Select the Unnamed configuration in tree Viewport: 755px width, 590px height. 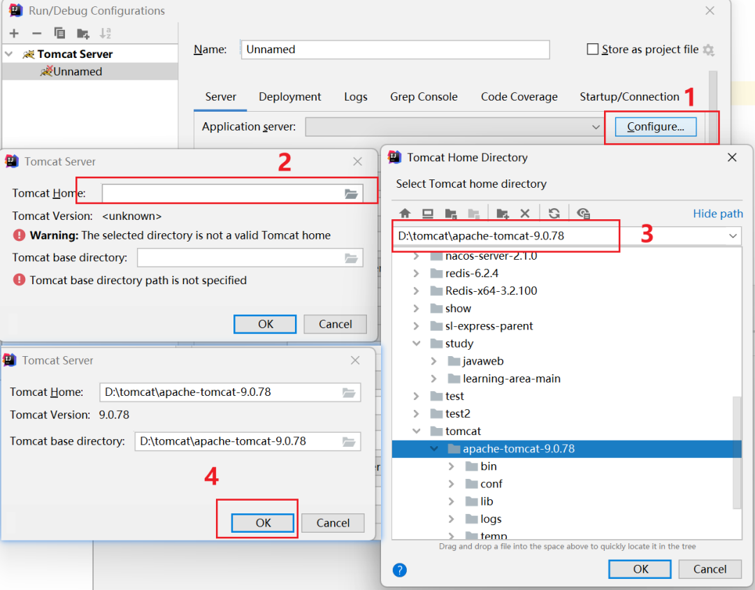(x=90, y=72)
